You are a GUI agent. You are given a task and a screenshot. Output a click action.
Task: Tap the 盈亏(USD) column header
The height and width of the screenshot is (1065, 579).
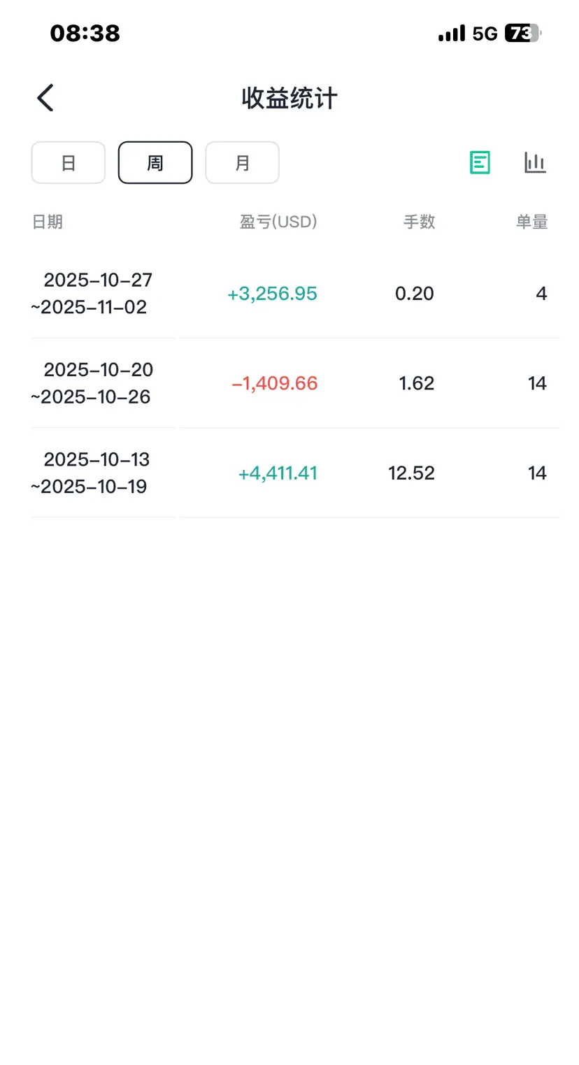pos(278,222)
